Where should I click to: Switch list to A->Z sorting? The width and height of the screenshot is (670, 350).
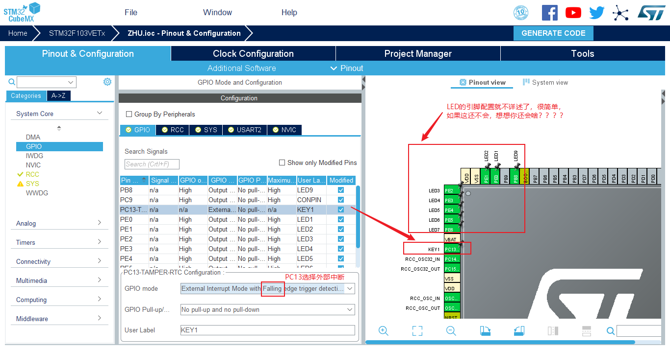point(59,96)
